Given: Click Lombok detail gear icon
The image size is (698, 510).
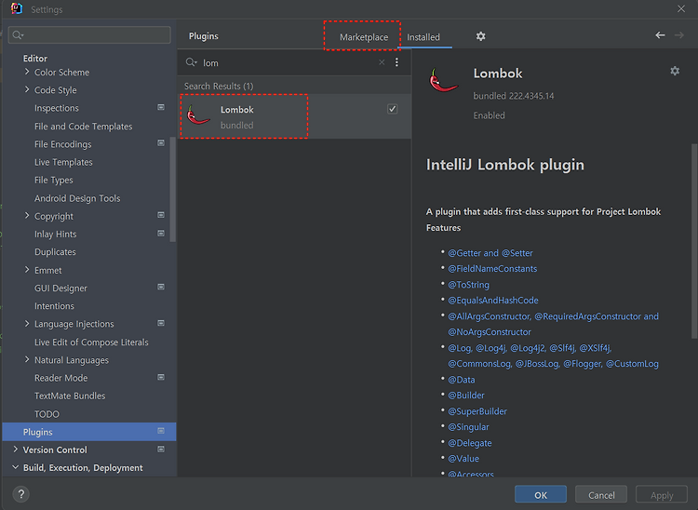Looking at the screenshot, I should click(x=675, y=71).
